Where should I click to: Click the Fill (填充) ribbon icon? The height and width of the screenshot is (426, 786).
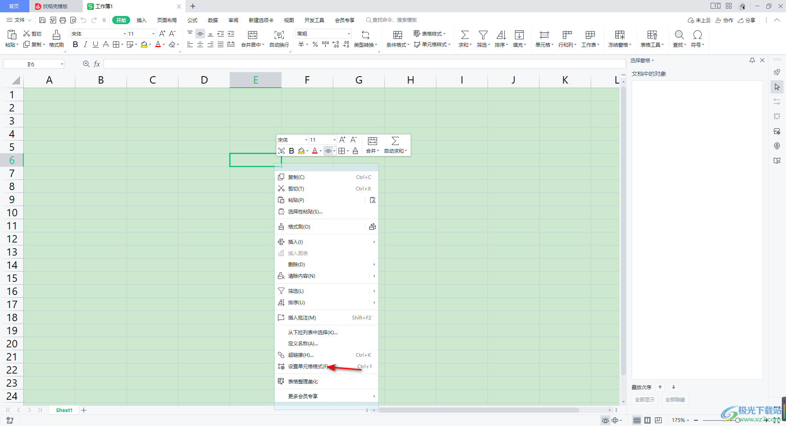[x=519, y=34]
